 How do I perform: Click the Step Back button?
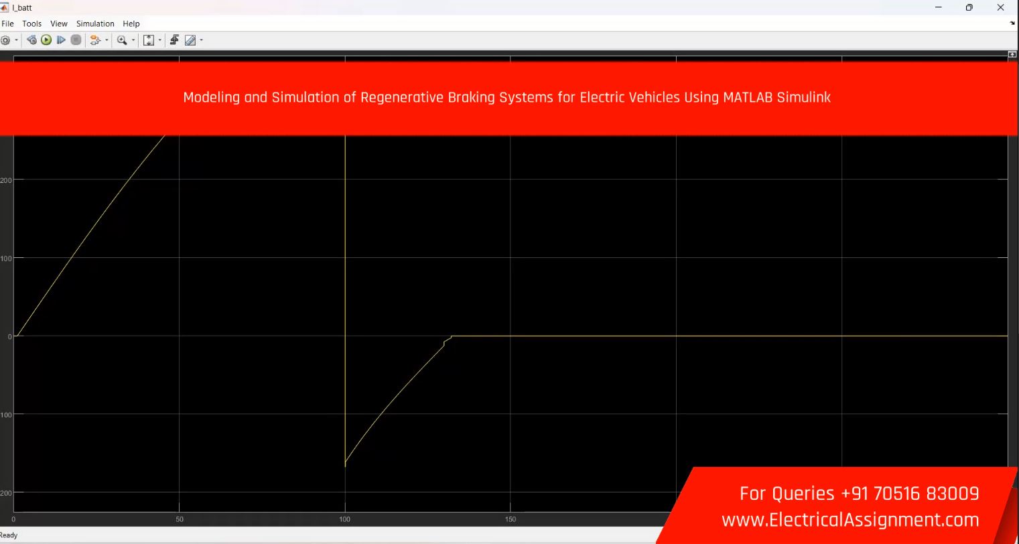(31, 40)
